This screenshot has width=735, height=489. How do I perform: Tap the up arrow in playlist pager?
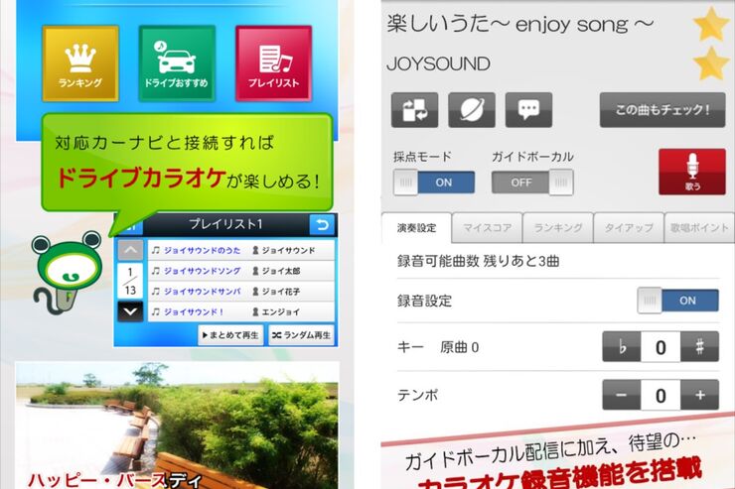pos(130,250)
